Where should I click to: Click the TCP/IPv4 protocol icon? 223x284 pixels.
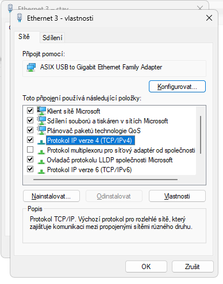[x=41, y=142]
